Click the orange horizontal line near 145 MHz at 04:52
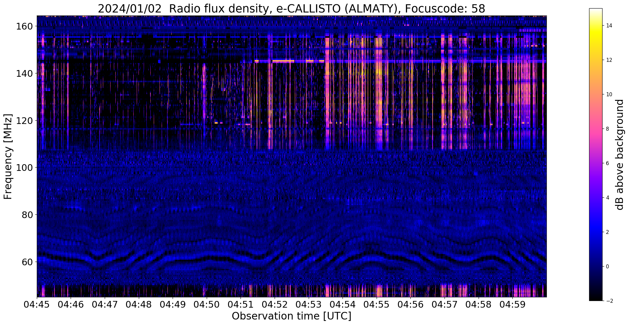The width and height of the screenshot is (629, 325). tap(283, 61)
